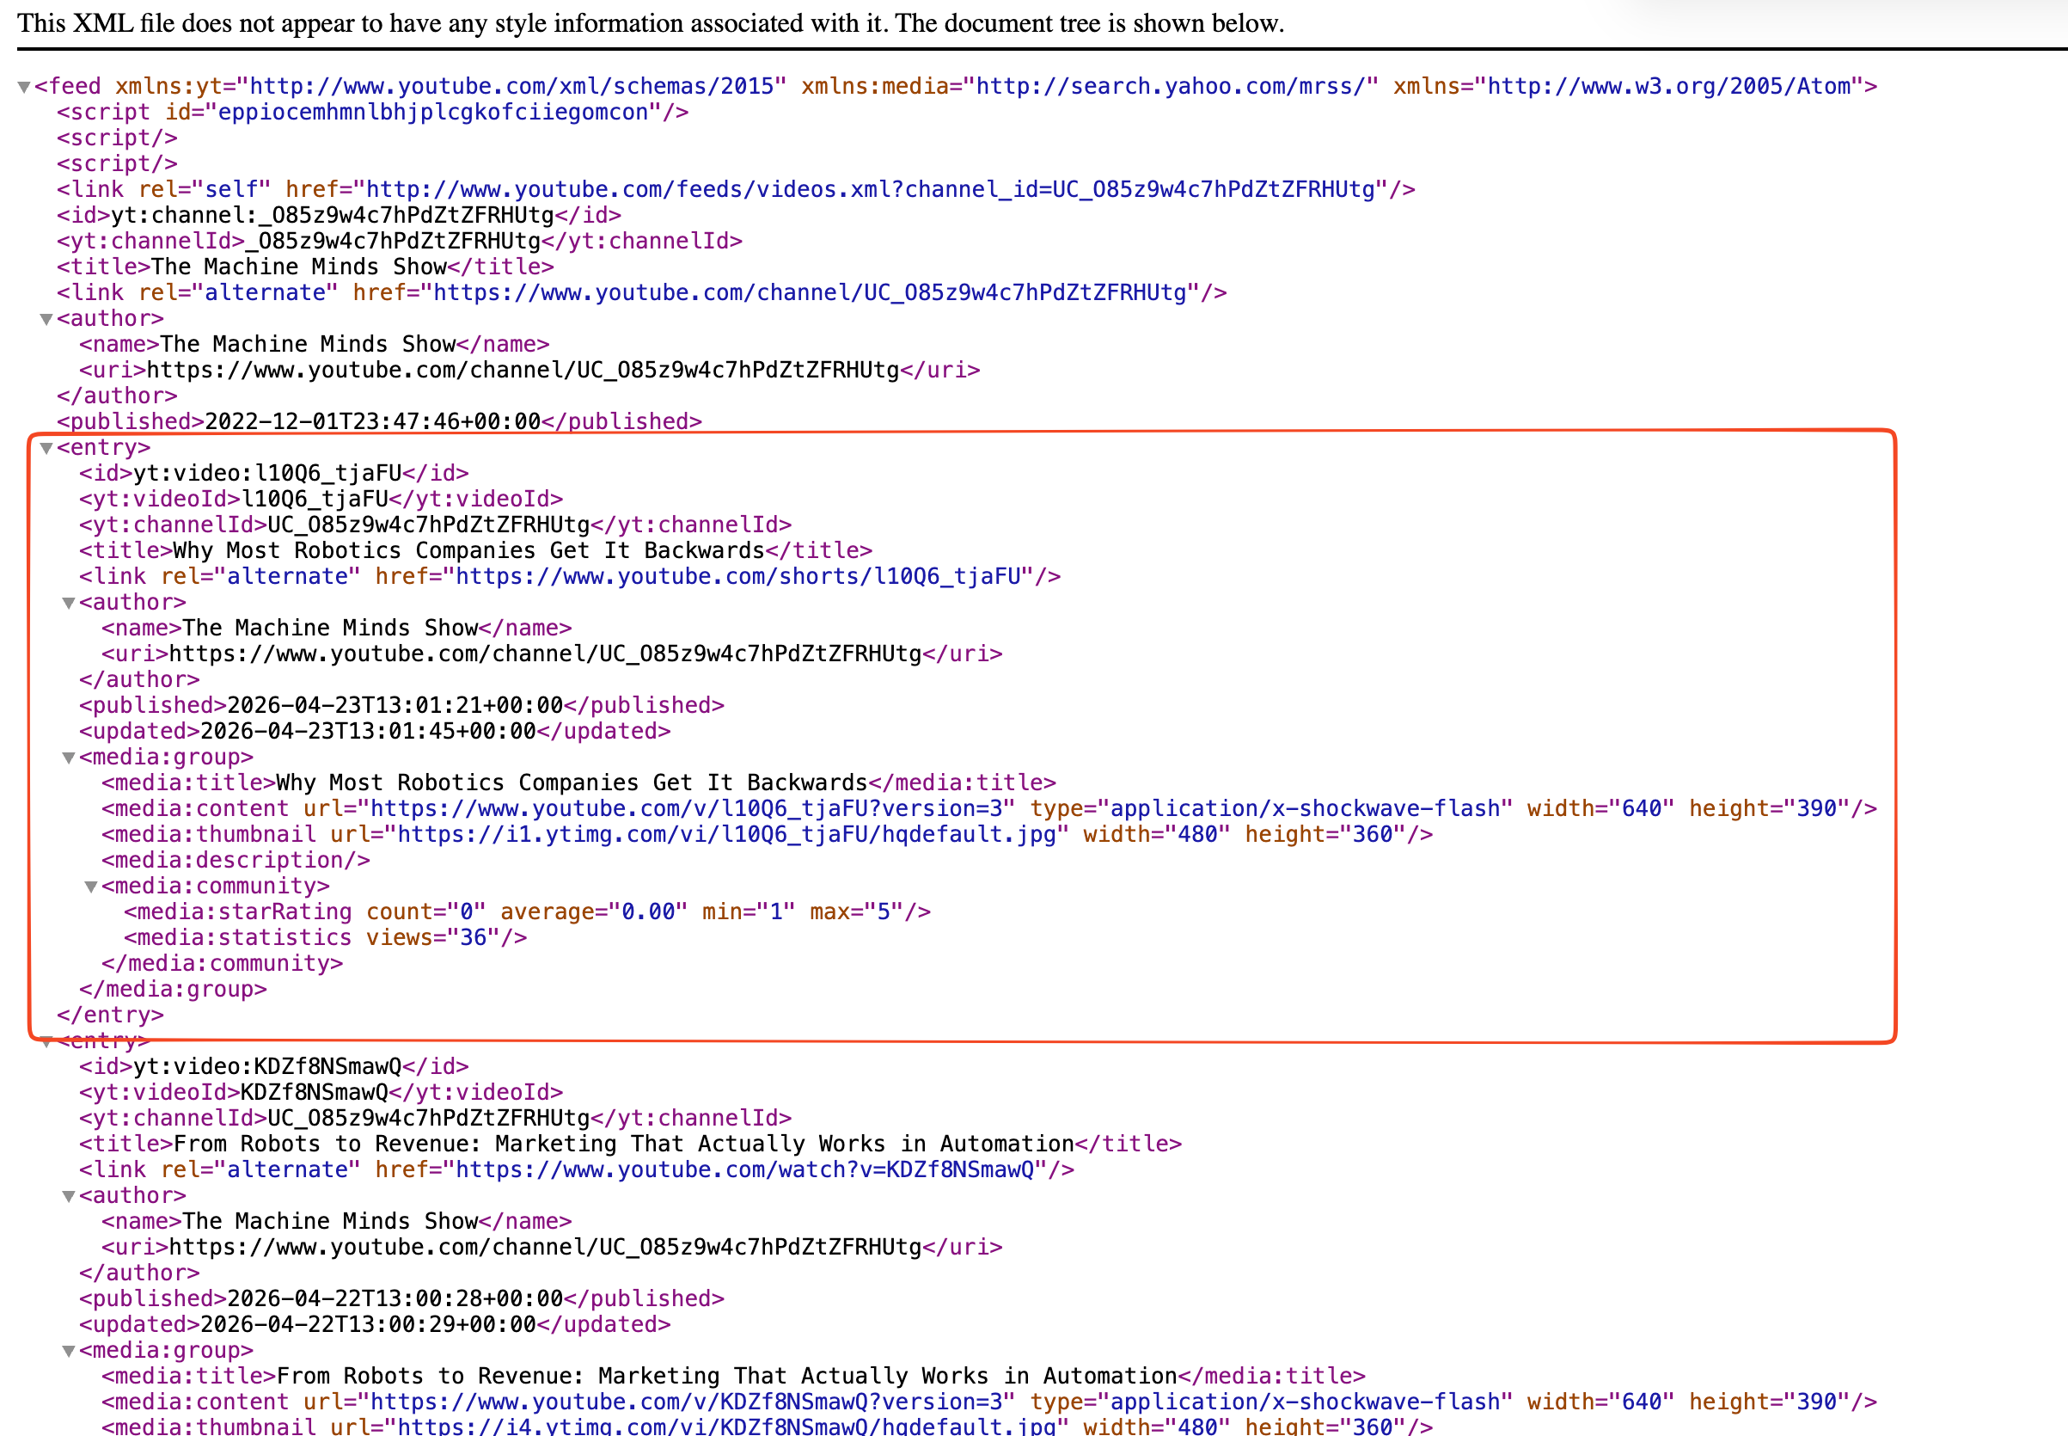
Task: Collapse the media:community node with views="36"
Action: pos(92,887)
